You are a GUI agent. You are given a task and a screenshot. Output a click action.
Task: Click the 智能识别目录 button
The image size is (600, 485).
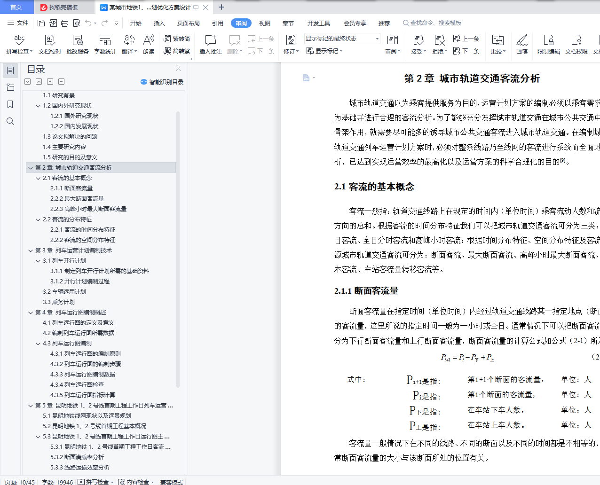162,82
